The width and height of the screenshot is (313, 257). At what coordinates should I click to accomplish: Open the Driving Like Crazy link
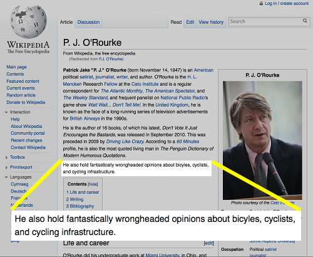pyautogui.click(x=125, y=142)
